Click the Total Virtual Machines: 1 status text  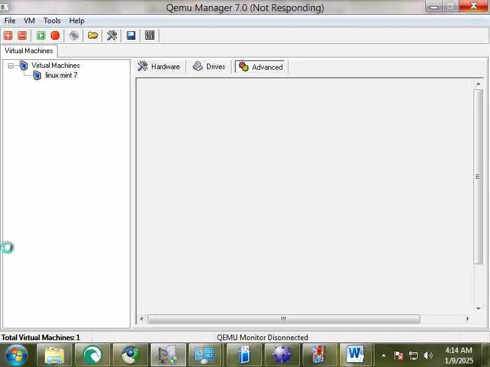tap(40, 338)
